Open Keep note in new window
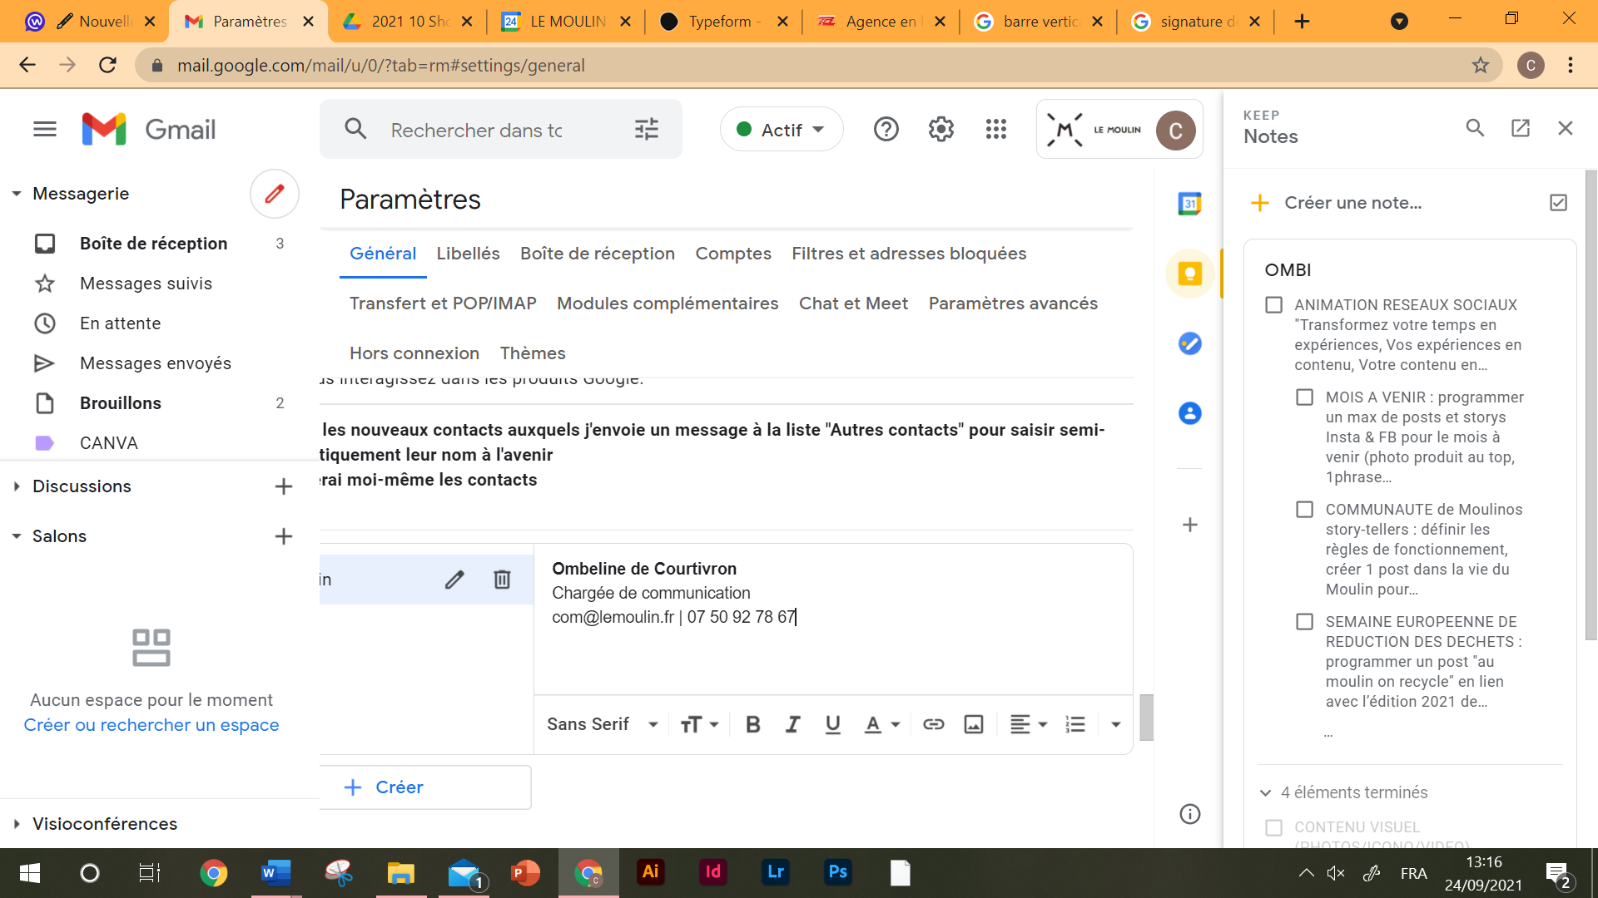 pos(1520,128)
